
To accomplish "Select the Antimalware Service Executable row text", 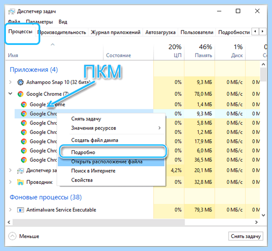I will click(x=61, y=210).
